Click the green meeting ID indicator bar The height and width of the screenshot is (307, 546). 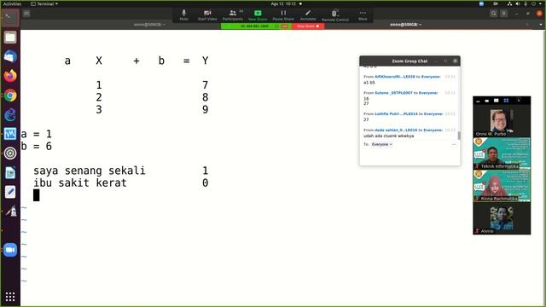(x=256, y=26)
